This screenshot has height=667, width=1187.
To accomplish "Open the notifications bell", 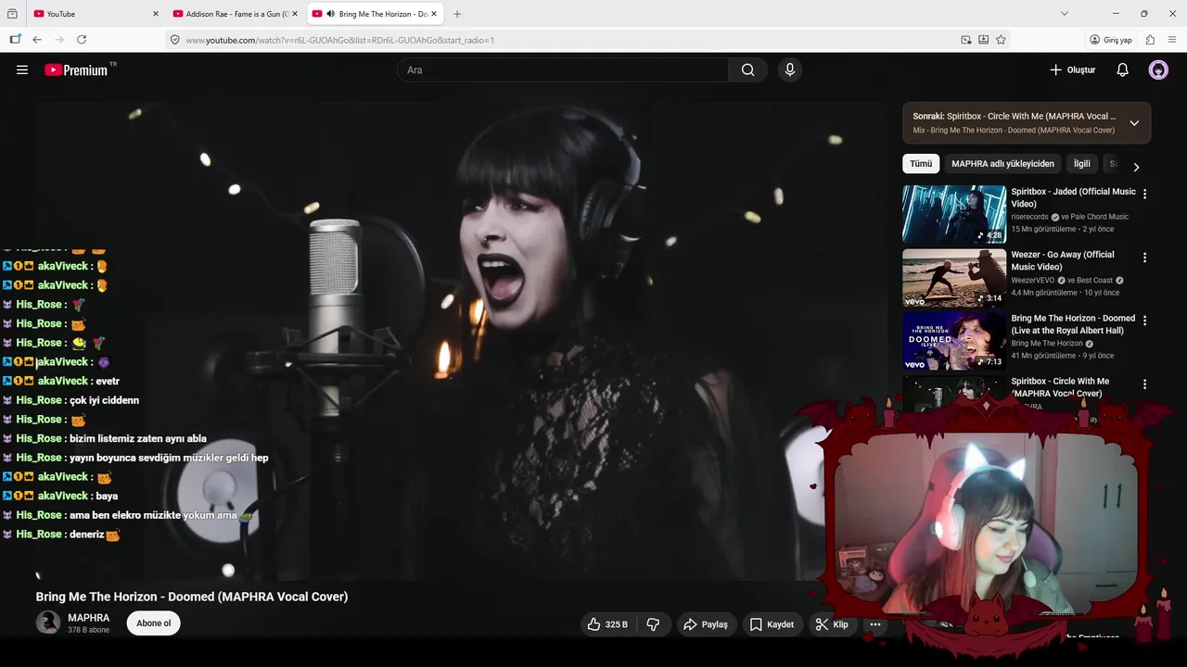I will coord(1122,69).
